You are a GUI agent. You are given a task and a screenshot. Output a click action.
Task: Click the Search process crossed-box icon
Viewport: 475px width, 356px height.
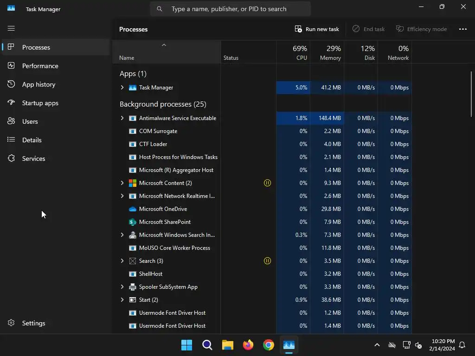(132, 261)
